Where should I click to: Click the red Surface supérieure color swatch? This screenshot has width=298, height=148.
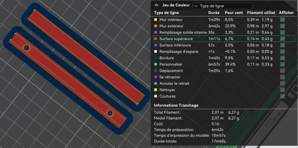click(x=156, y=39)
